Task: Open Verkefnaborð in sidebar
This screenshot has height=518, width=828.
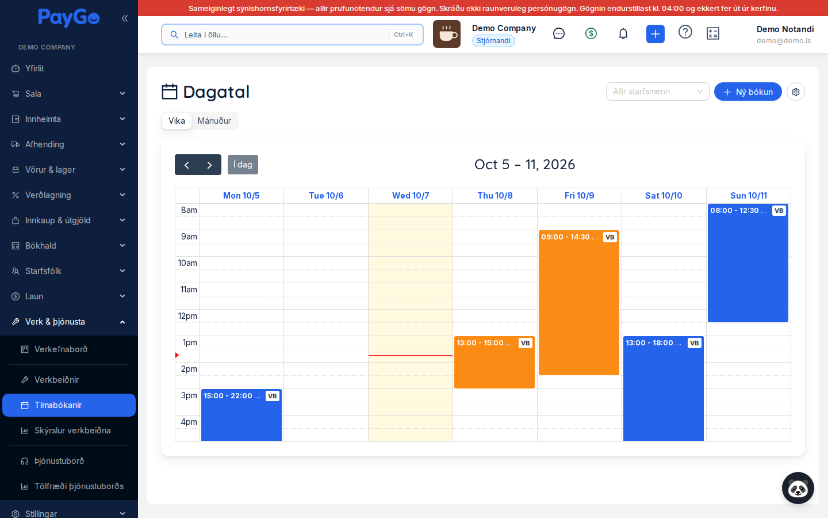Action: (69, 349)
